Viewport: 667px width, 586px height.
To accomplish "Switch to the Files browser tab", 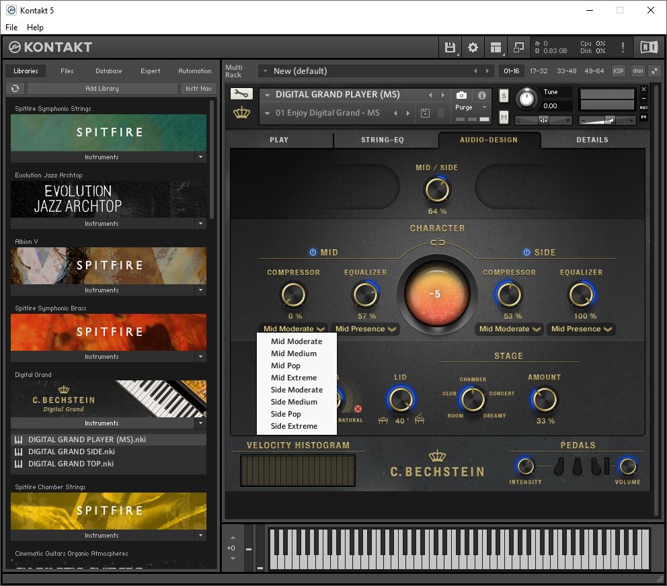I will [67, 71].
